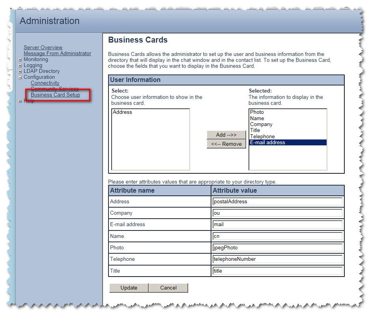Click the Add -->> button
The height and width of the screenshot is (314, 370).
[226, 135]
